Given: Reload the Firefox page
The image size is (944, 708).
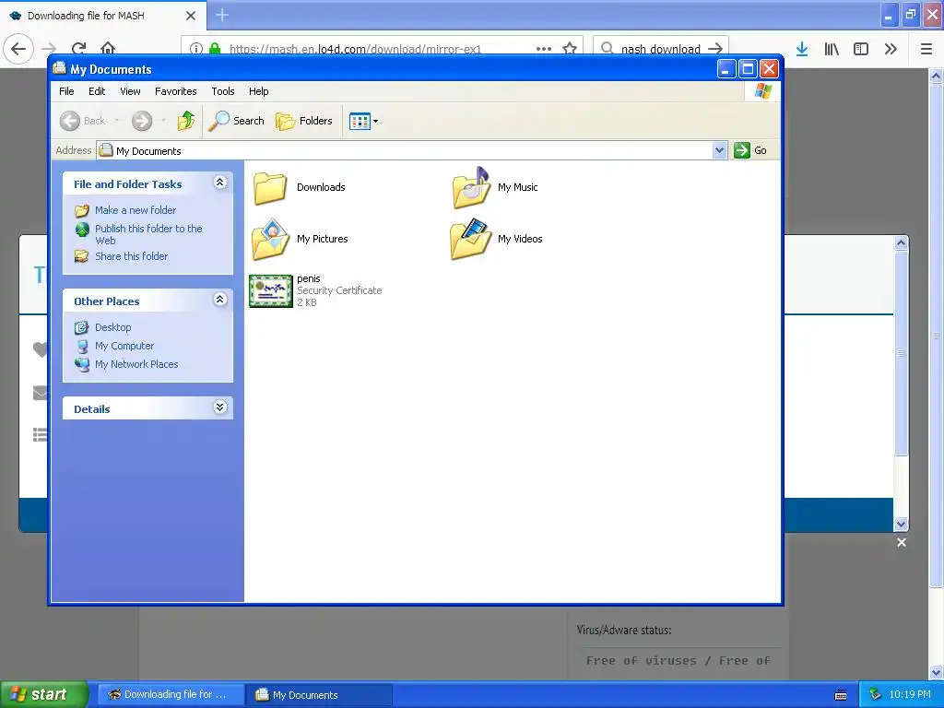Looking at the screenshot, I should click(x=79, y=49).
